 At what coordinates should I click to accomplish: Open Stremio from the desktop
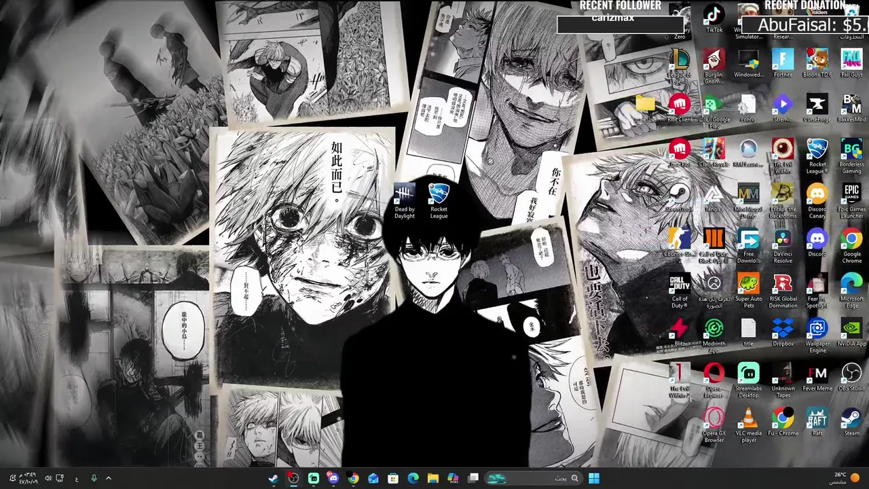point(783,108)
